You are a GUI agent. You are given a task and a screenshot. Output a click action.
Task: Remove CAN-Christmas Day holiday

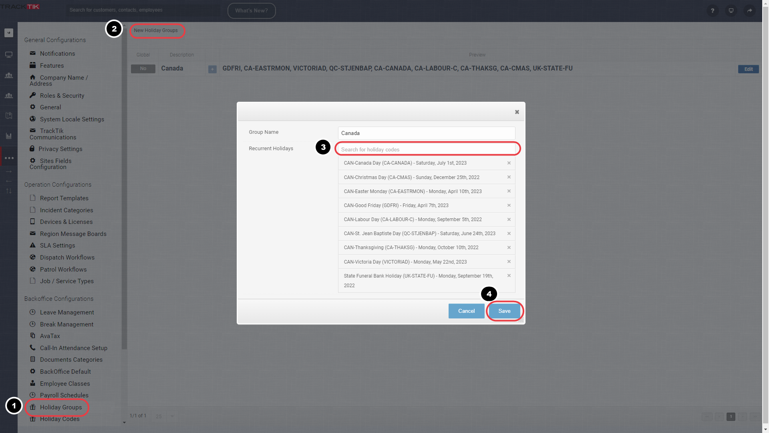[x=509, y=177]
